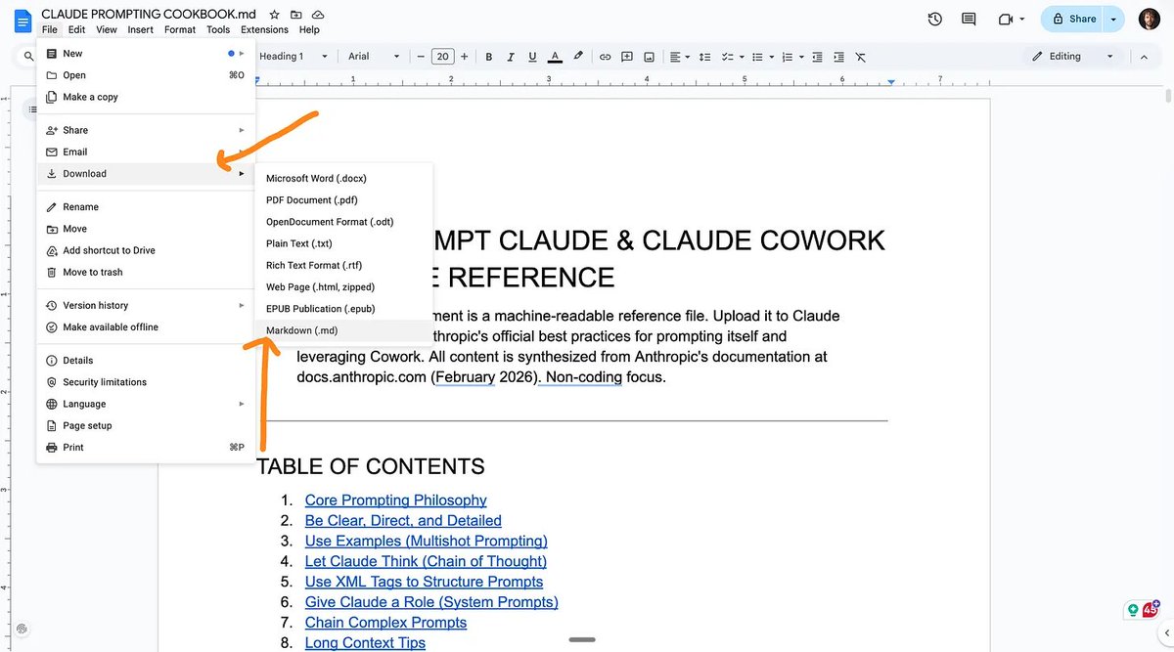
Task: Choose Markdown (.md) download format
Action: [343, 330]
